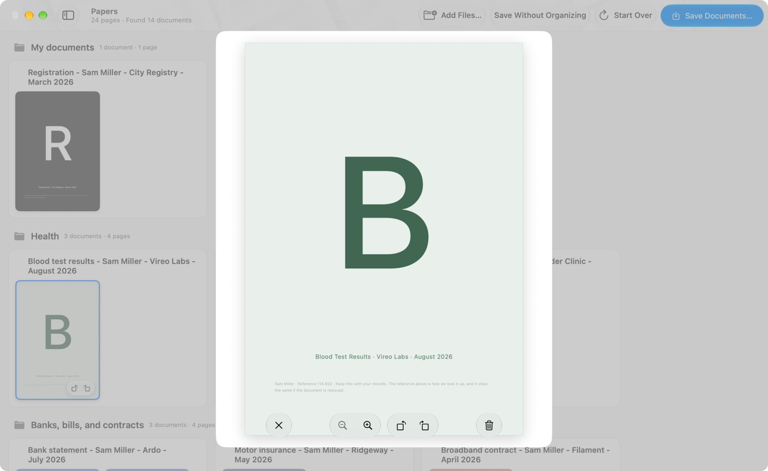Image resolution: width=768 pixels, height=471 pixels.
Task: Click 'Papers' window title
Action: click(x=104, y=11)
